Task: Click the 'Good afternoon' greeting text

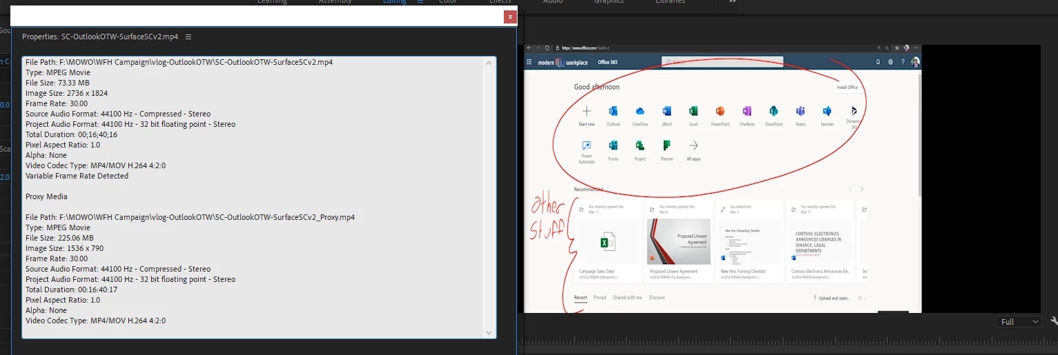Action: pyautogui.click(x=597, y=88)
